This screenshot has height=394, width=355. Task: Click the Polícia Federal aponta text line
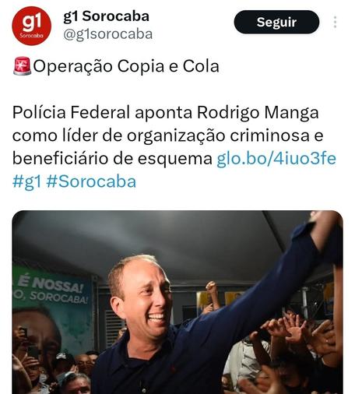click(166, 112)
